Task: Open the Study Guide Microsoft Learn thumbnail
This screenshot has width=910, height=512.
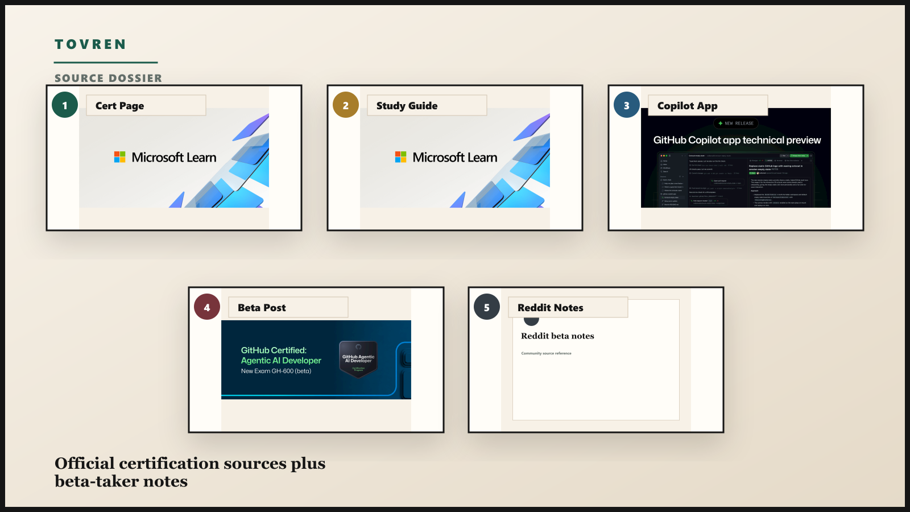Action: pos(455,158)
